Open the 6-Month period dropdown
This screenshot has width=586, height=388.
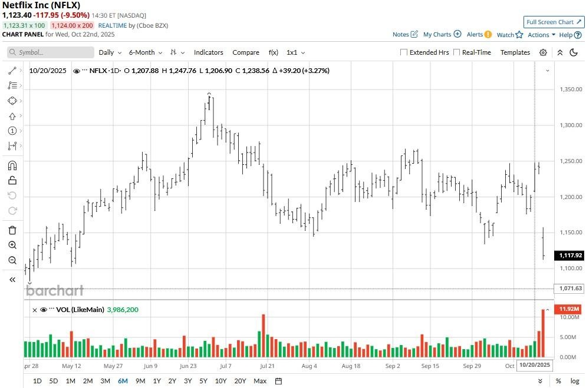(x=146, y=52)
